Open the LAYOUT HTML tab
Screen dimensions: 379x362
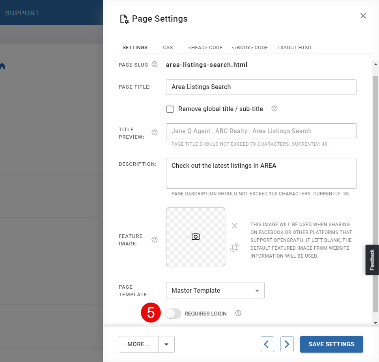[x=295, y=48]
